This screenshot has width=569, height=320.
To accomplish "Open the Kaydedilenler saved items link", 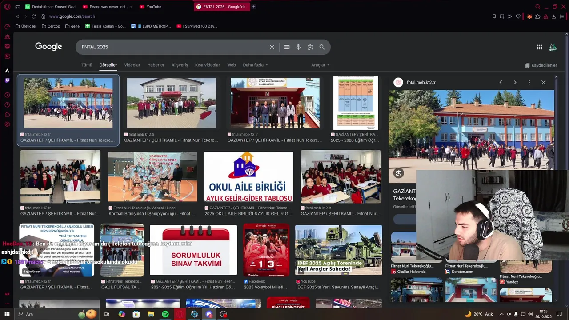I will click(x=541, y=65).
